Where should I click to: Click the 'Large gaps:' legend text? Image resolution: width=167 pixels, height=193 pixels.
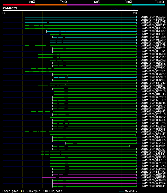[11, 191]
